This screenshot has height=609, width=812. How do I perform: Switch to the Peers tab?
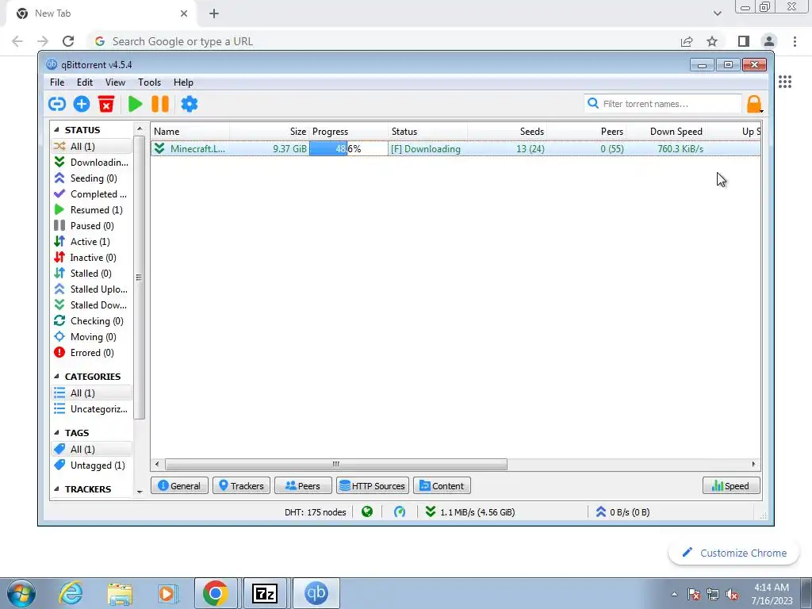click(303, 486)
